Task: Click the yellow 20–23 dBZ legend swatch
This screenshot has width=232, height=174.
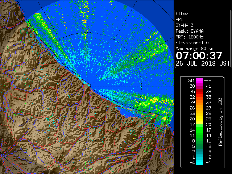Action: tap(199, 119)
